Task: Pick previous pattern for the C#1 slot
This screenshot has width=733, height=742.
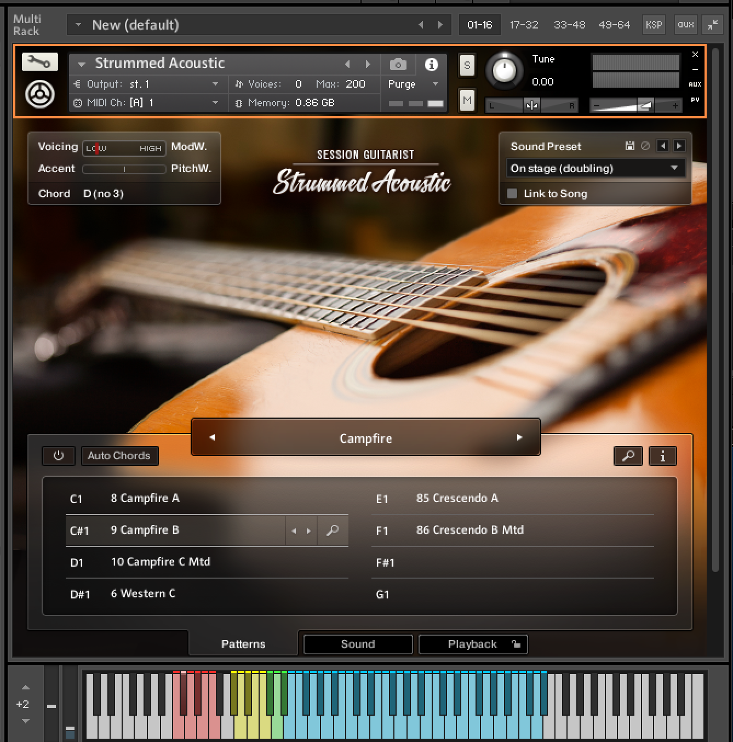Action: pyautogui.click(x=294, y=530)
